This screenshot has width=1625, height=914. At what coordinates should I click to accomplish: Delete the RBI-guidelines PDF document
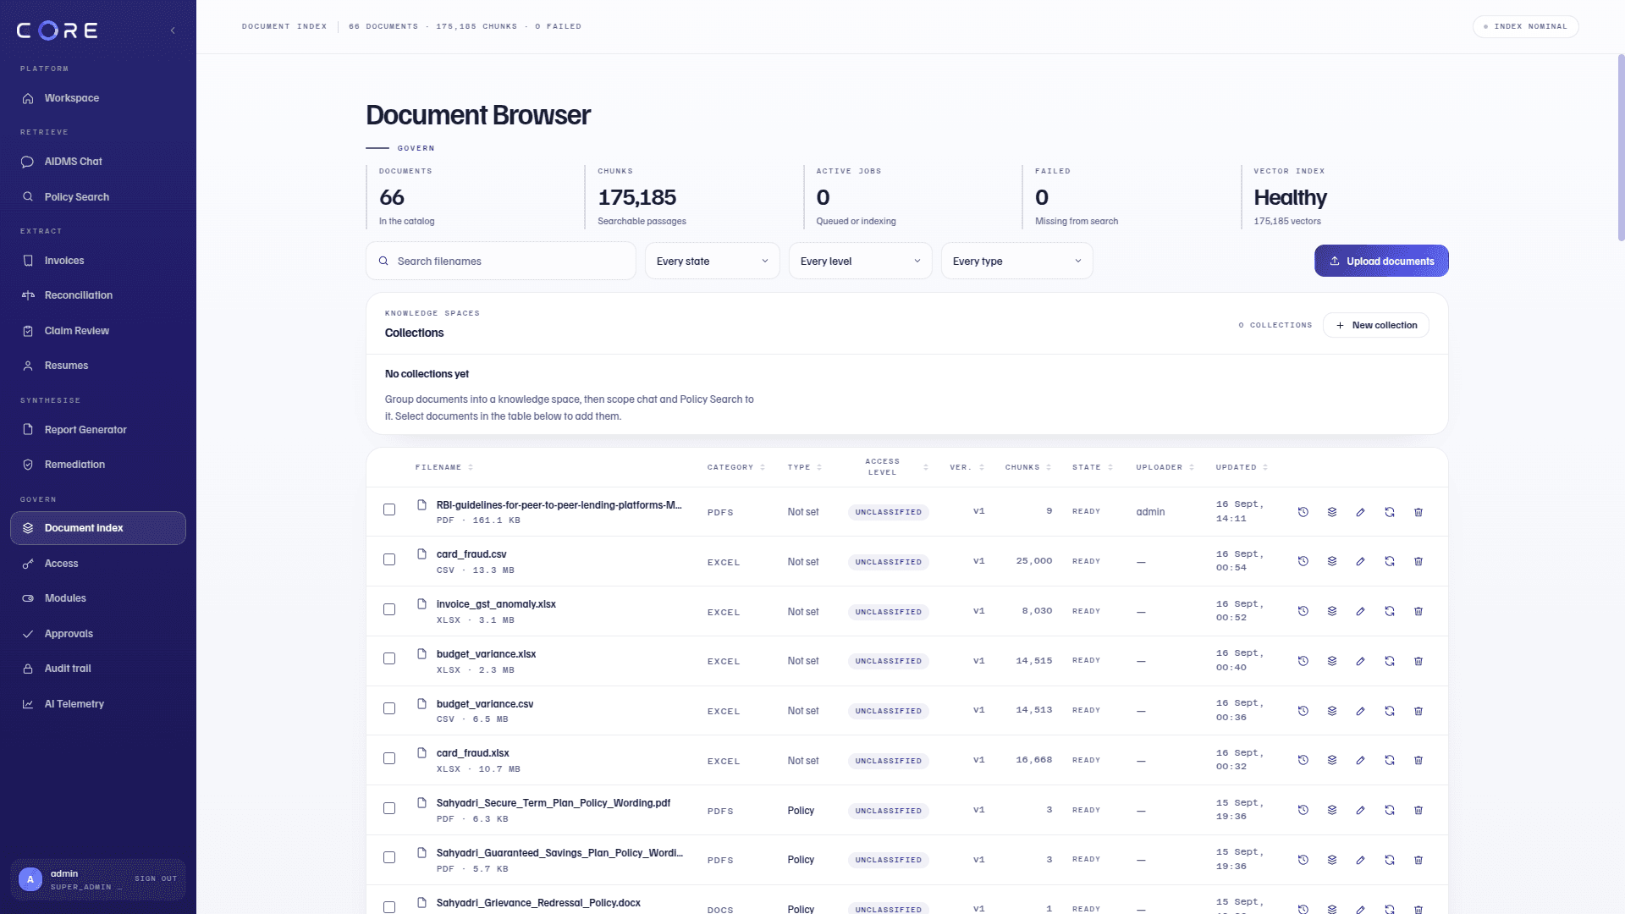coord(1418,512)
